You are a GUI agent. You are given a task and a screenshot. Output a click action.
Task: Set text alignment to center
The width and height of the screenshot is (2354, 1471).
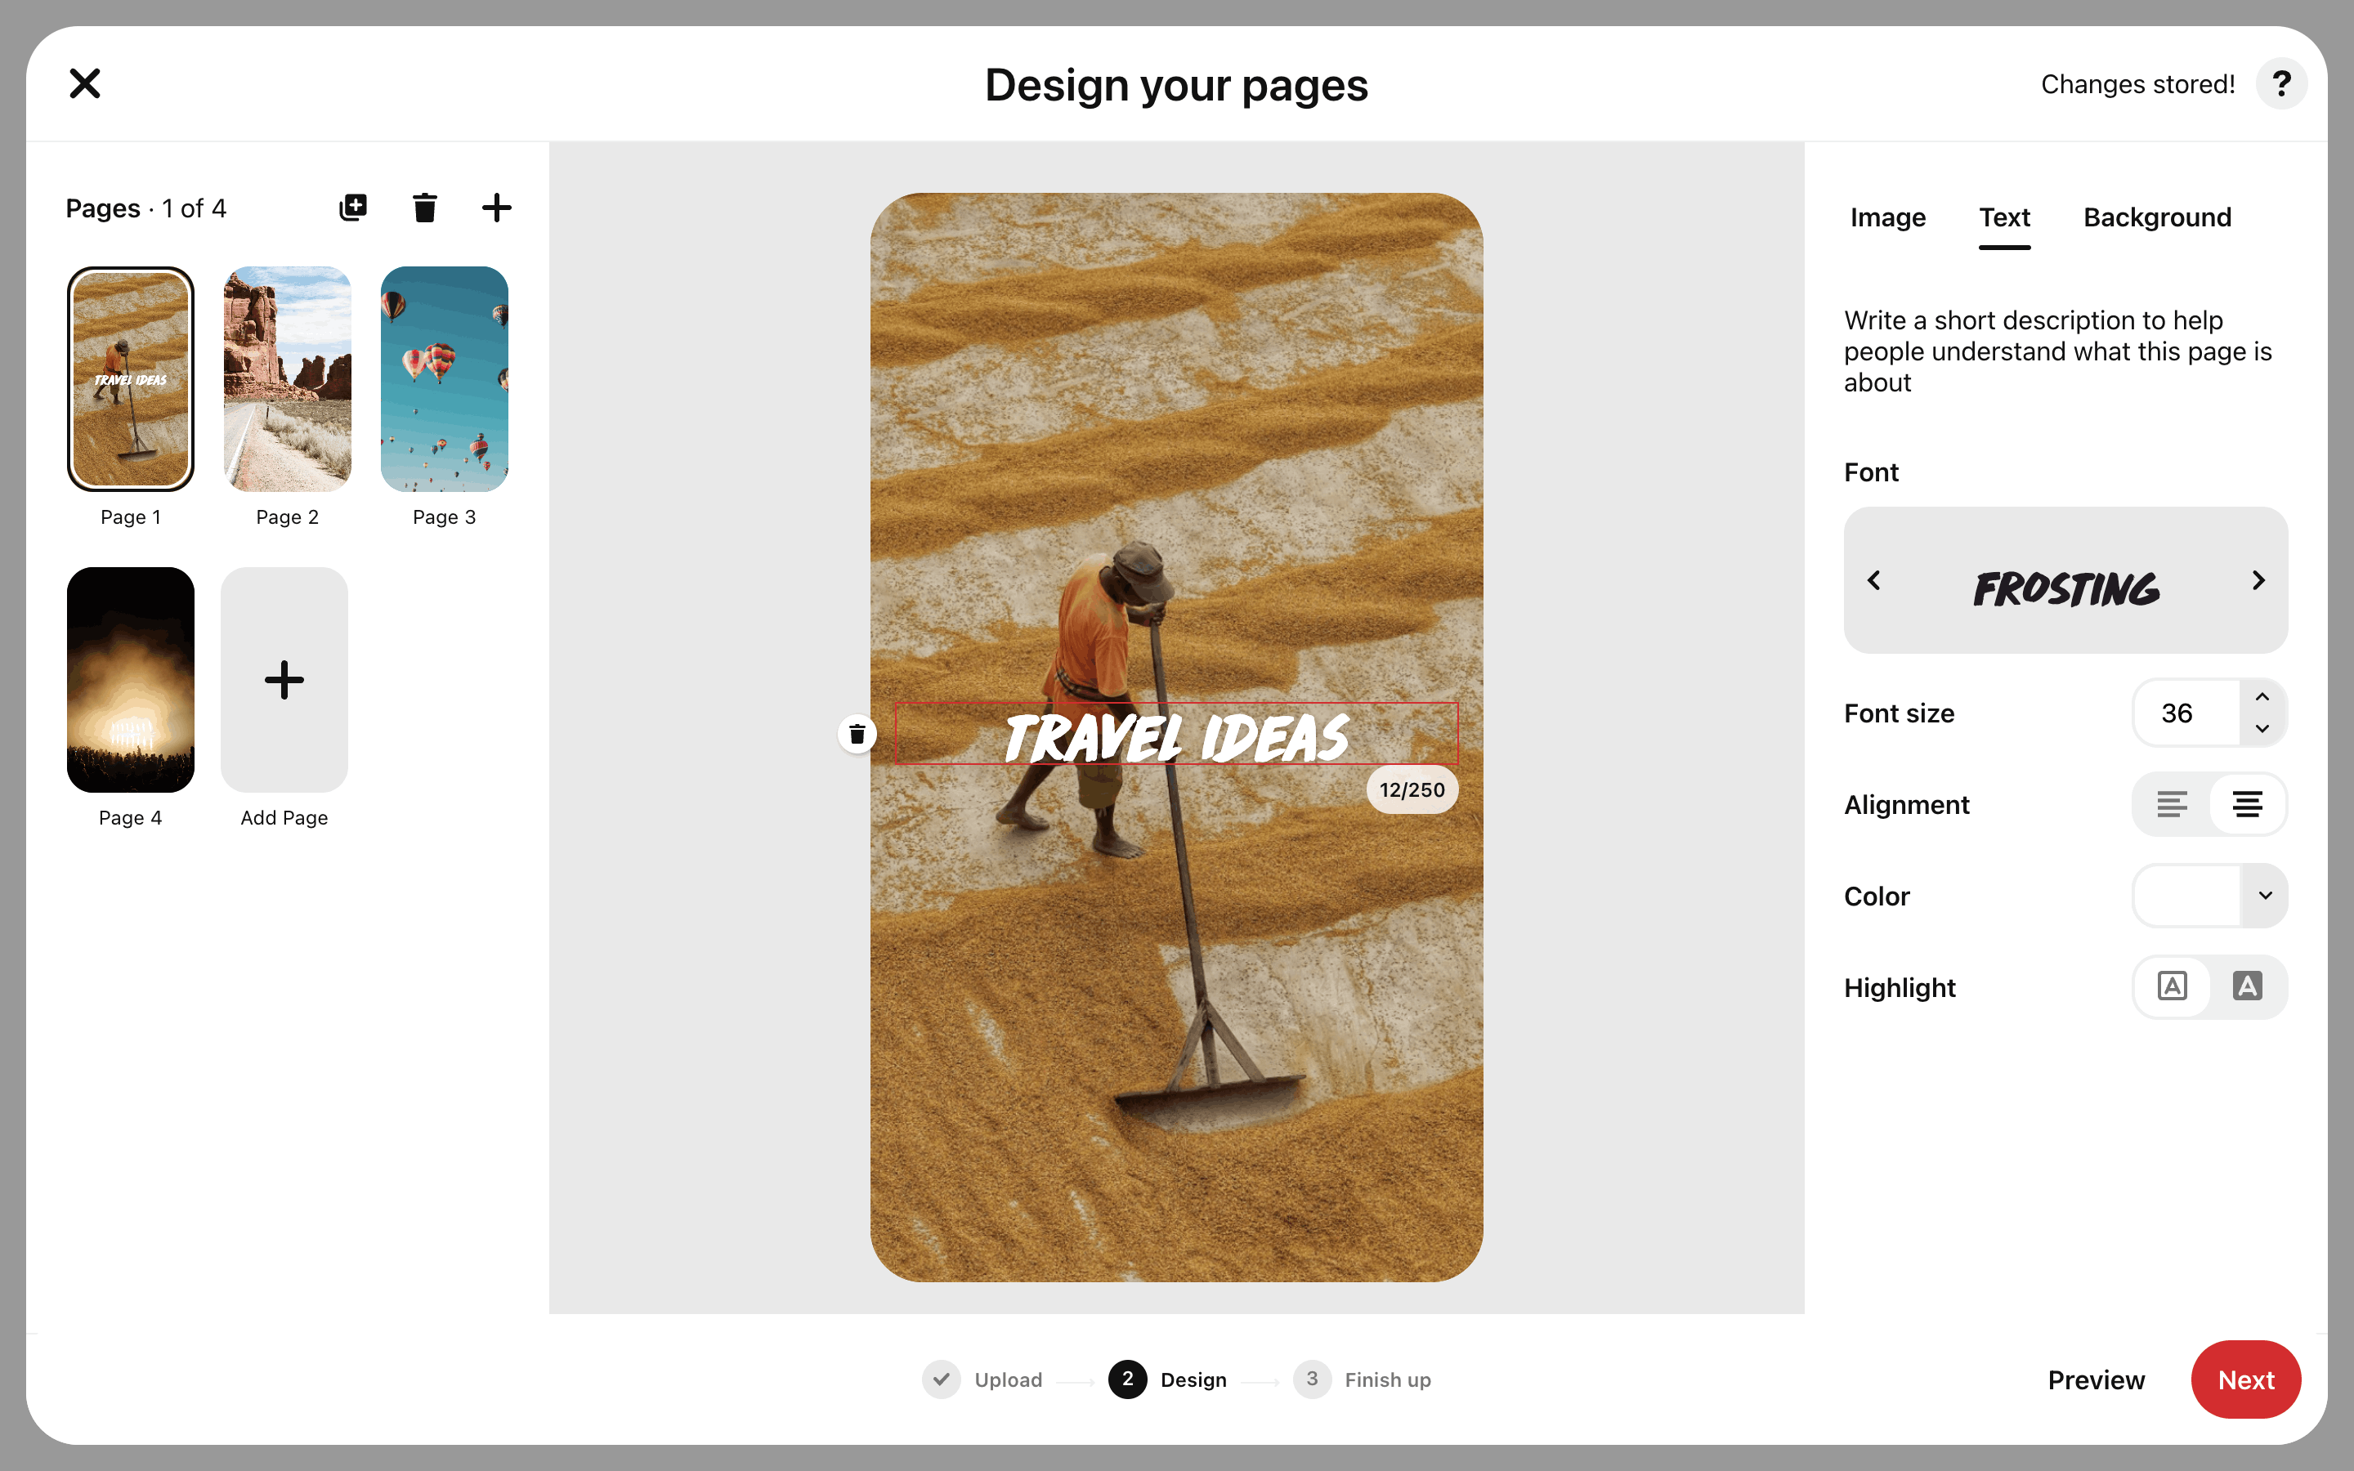(2247, 805)
